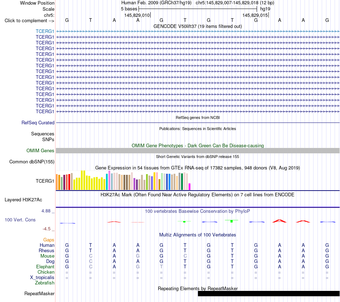Viewport: 340px width, 302px height.
Task: Open the RefSeq Curated track label
Action: (x=38, y=123)
